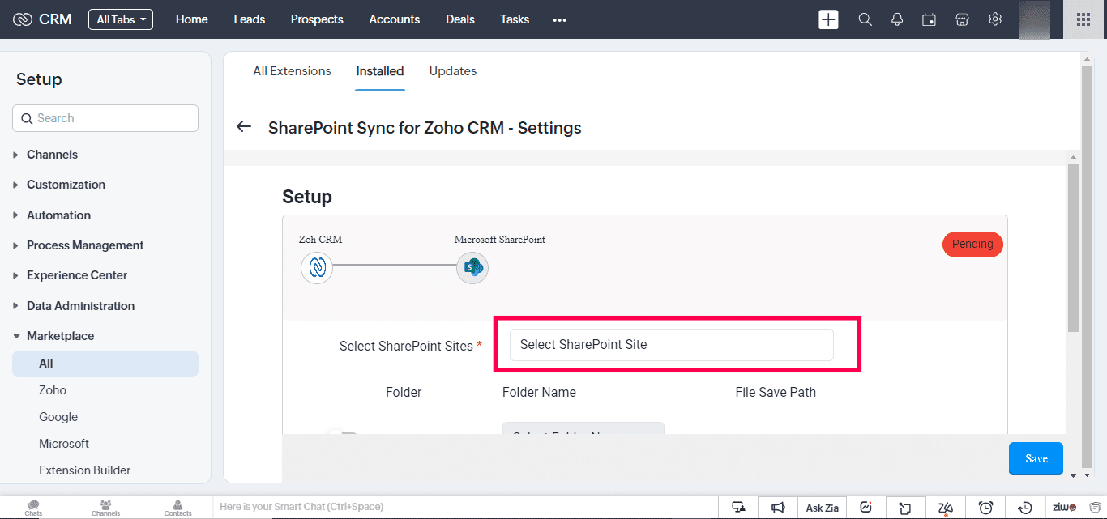Go to the Deals tab
1107x519 pixels.
click(460, 19)
